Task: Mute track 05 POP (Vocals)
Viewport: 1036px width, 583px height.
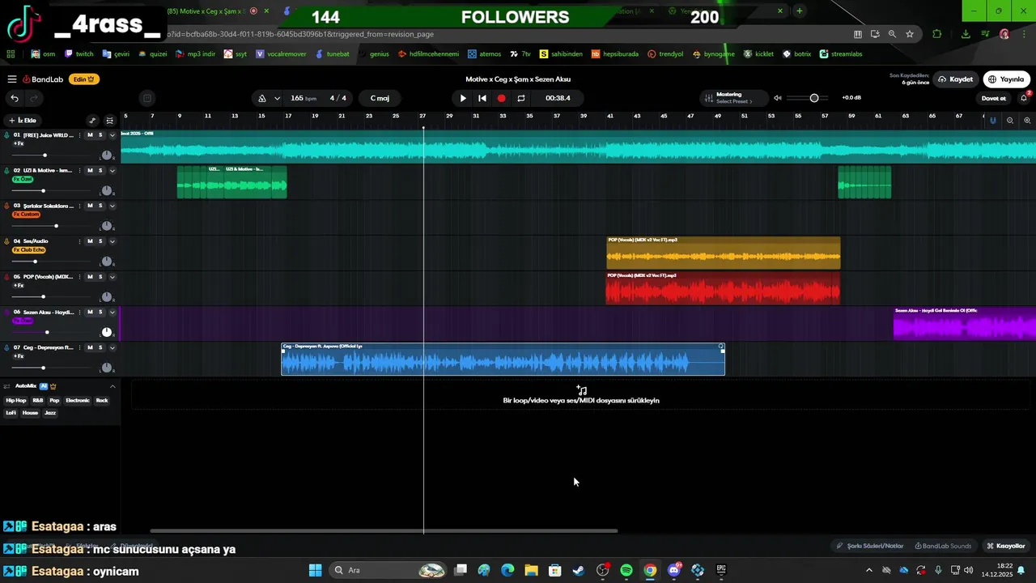Action: coord(90,277)
